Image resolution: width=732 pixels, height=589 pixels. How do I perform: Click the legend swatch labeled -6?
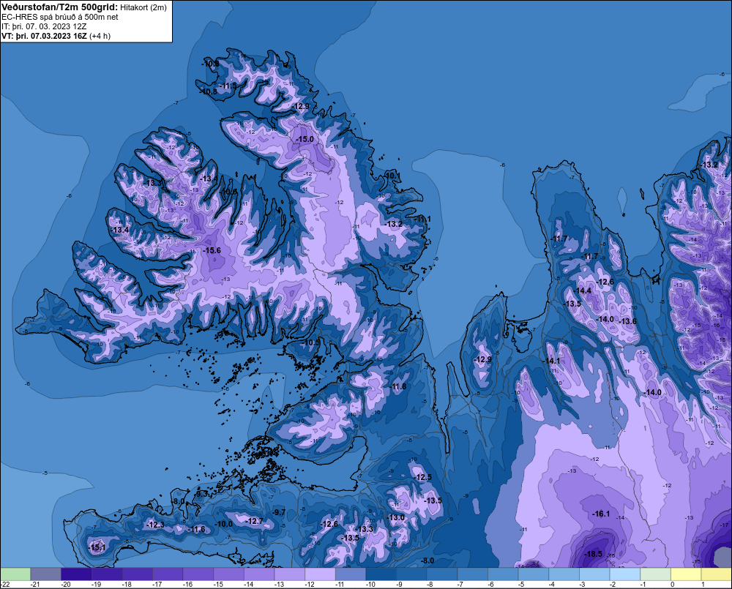pos(504,574)
